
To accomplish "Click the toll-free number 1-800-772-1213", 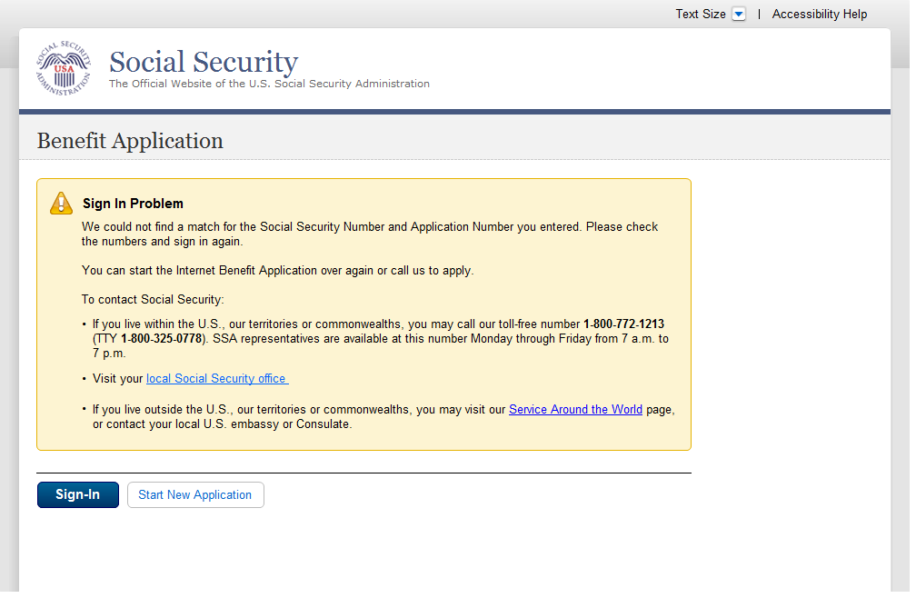I will [x=623, y=324].
